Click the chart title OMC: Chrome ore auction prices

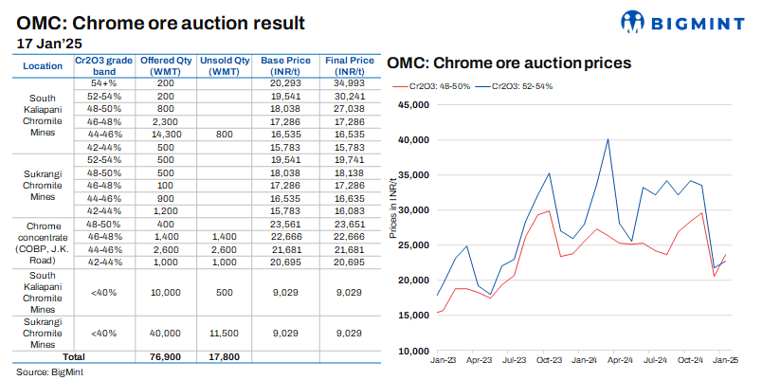click(509, 63)
